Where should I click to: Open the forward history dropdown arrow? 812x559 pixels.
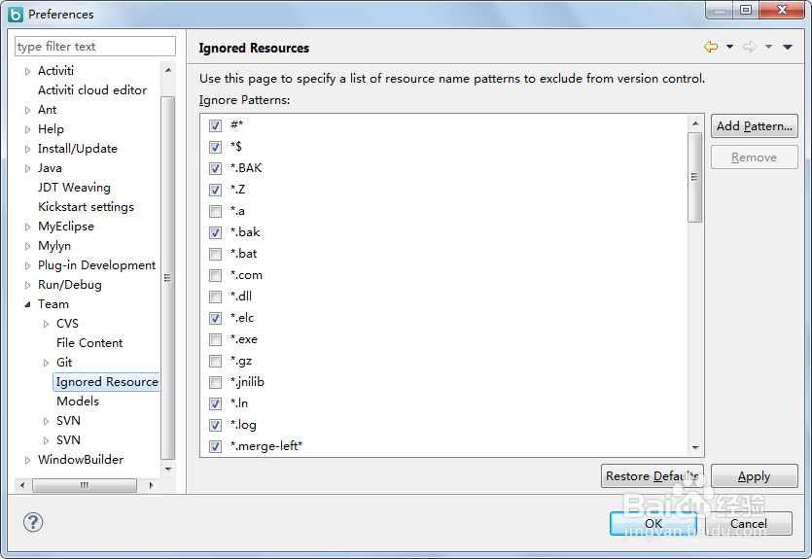click(768, 47)
